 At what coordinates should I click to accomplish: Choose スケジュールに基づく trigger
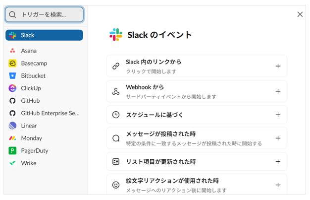pyautogui.click(x=197, y=115)
